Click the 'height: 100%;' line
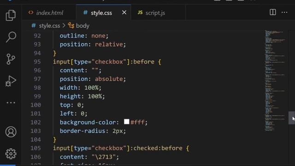This screenshot has height=166, width=295. pyautogui.click(x=82, y=96)
